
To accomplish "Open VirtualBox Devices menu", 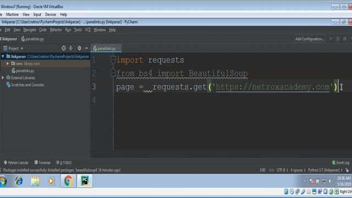I will 51,14.
